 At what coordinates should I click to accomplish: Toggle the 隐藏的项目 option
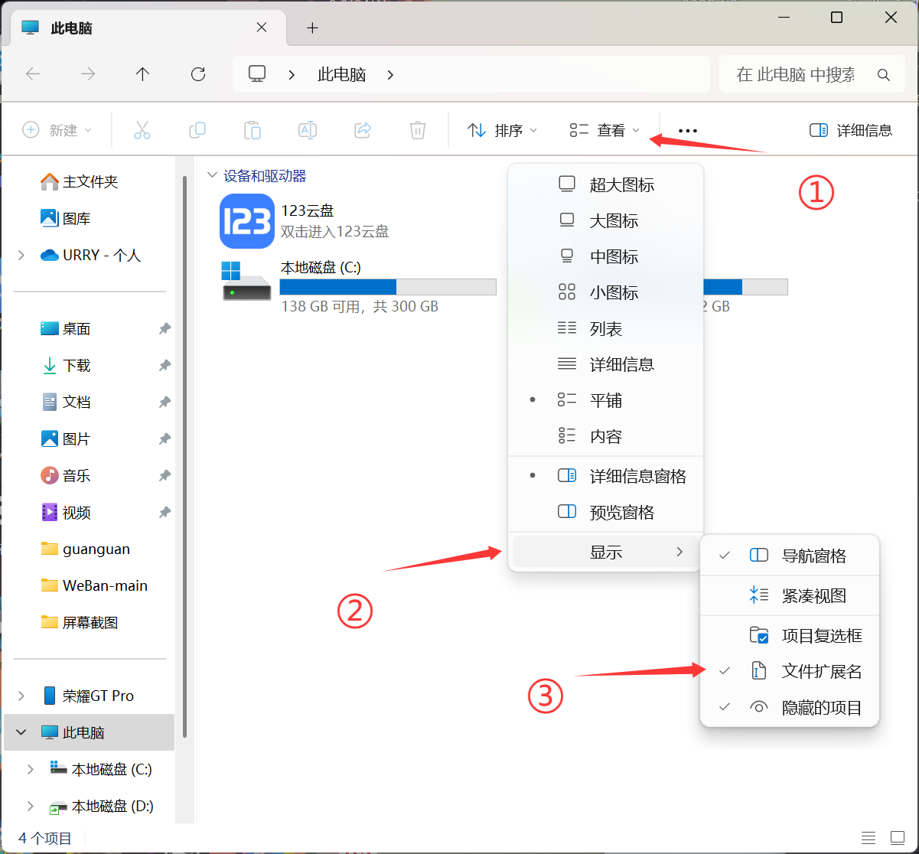point(821,708)
